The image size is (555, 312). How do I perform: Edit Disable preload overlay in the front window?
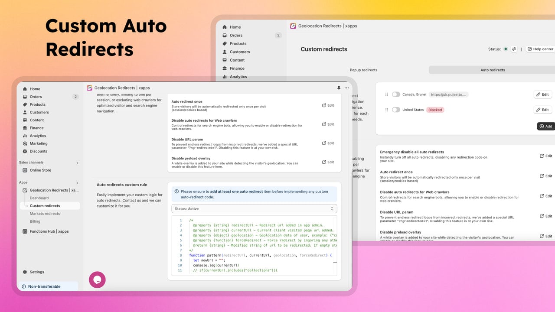click(x=328, y=162)
